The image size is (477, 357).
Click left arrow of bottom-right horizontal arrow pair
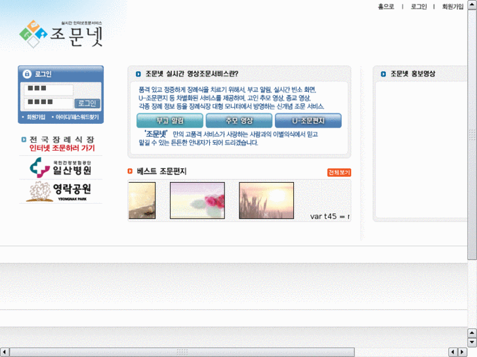point(453,352)
